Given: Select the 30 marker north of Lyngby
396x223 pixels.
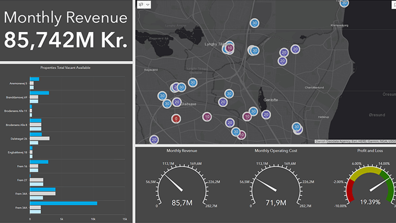Looking at the screenshot, I should (254, 23).
